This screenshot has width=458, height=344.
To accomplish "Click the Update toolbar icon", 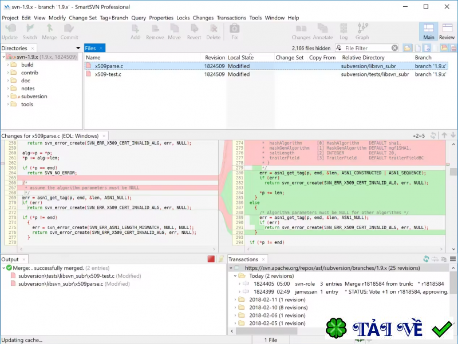I will click(10, 30).
